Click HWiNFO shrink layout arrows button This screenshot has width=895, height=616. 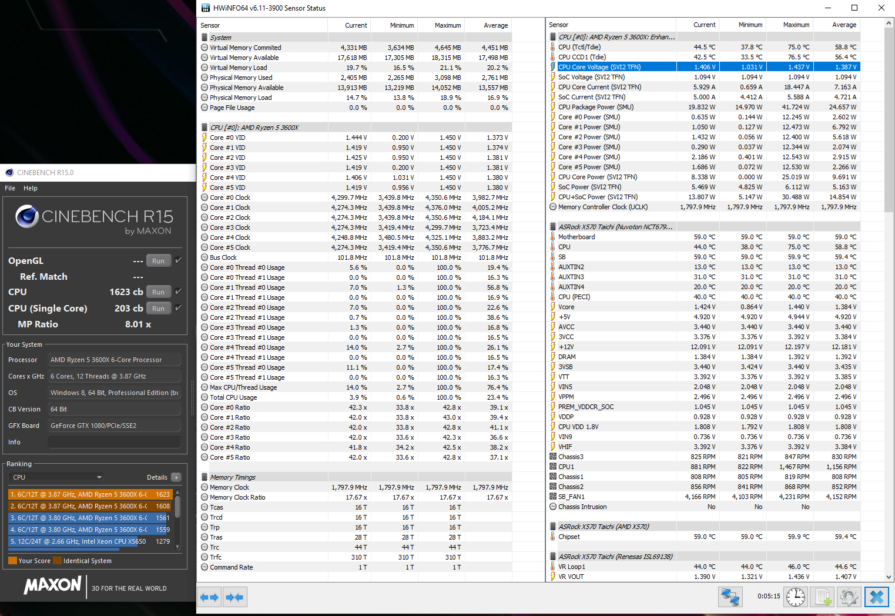click(234, 597)
